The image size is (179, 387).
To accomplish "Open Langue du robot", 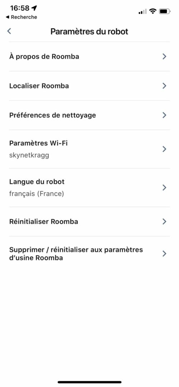I will tap(90, 187).
